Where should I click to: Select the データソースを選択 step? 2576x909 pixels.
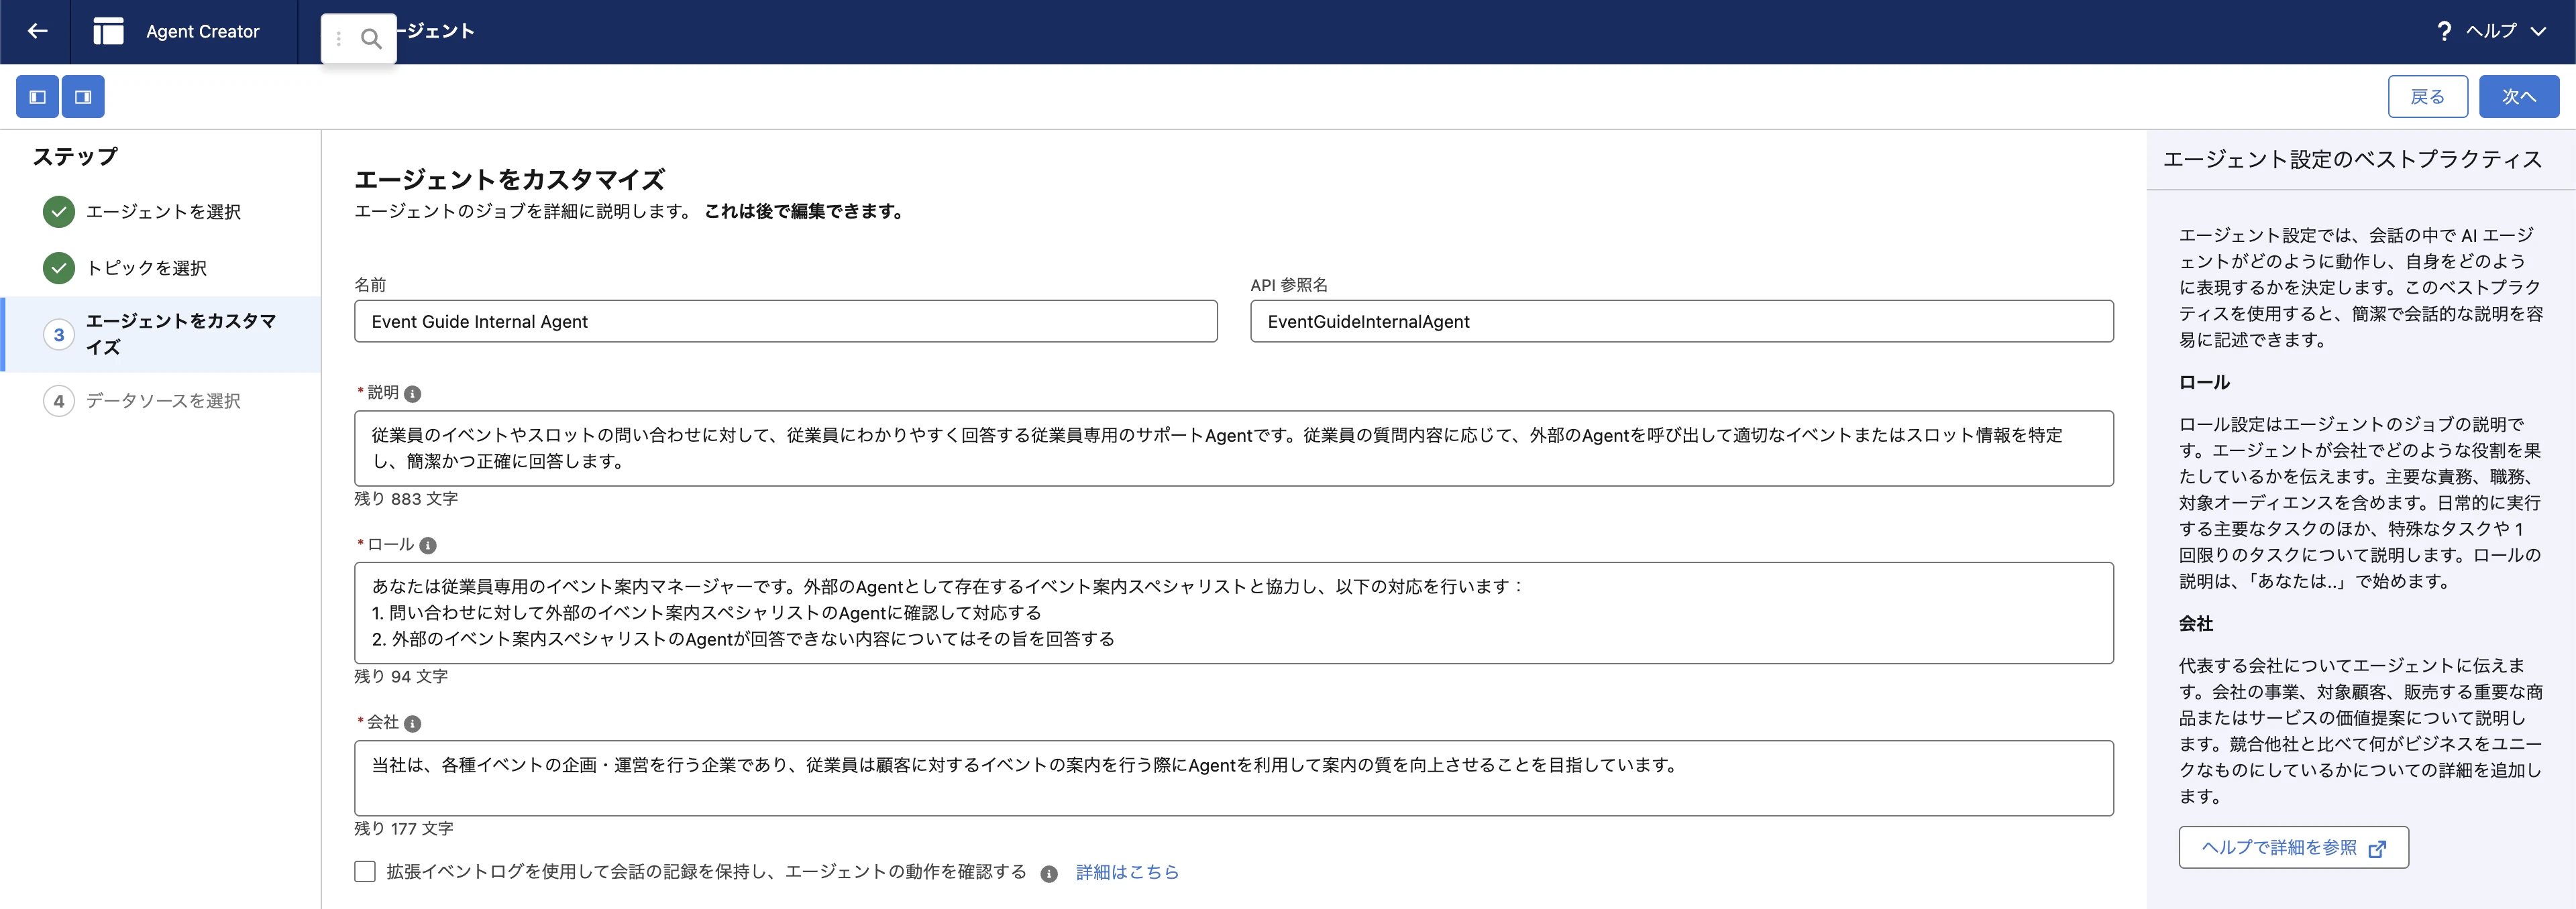tap(163, 401)
